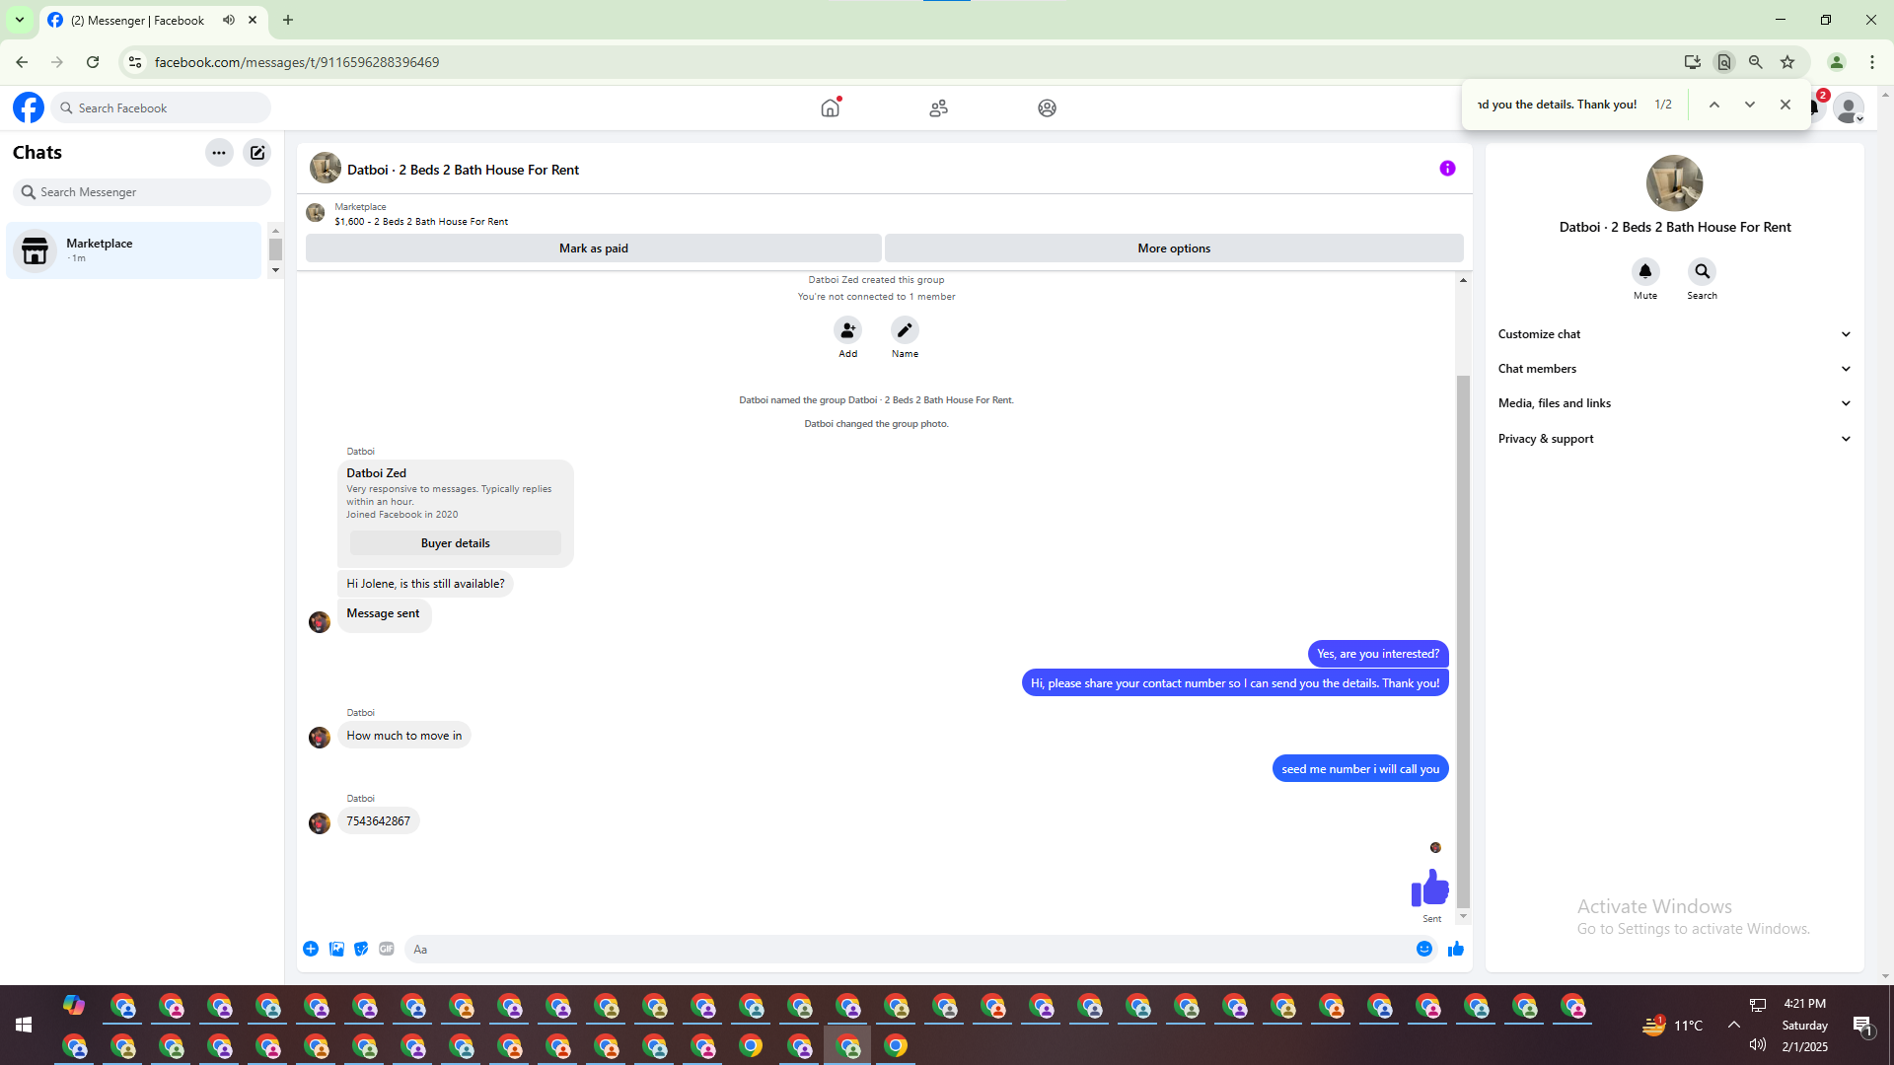This screenshot has height=1065, width=1894.
Task: Click the Mark as paid button
Action: click(x=593, y=248)
